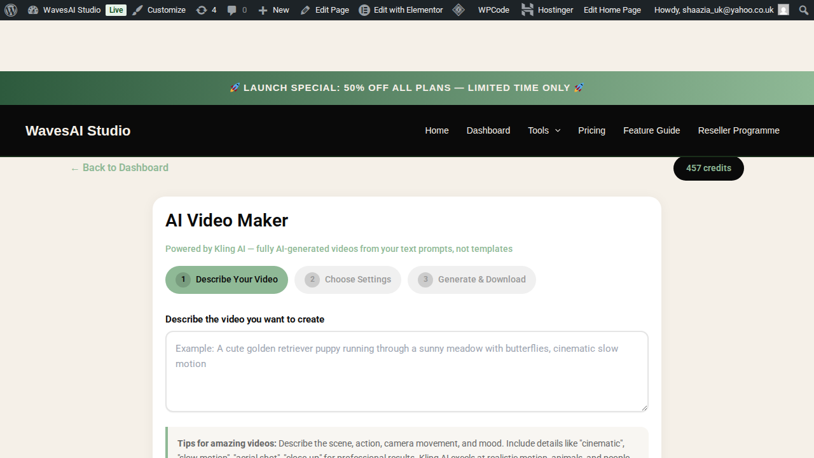Viewport: 814px width, 458px height.
Task: Open the comments bubble icon
Action: (232, 10)
